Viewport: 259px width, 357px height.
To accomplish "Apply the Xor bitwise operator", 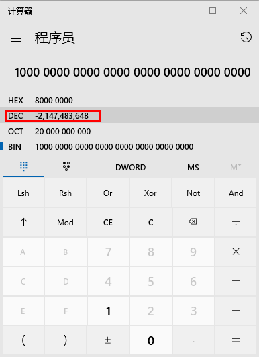I will coord(151,193).
